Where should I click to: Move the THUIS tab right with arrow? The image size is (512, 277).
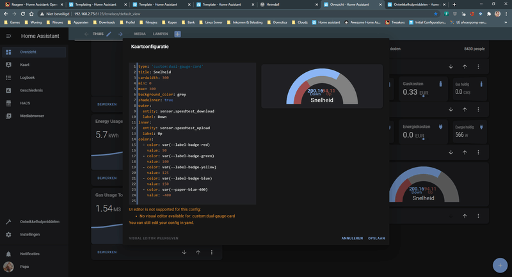(x=120, y=34)
